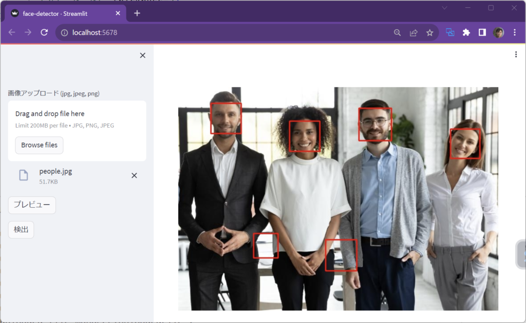The height and width of the screenshot is (323, 526).
Task: Click the プレビュー button
Action: point(32,205)
